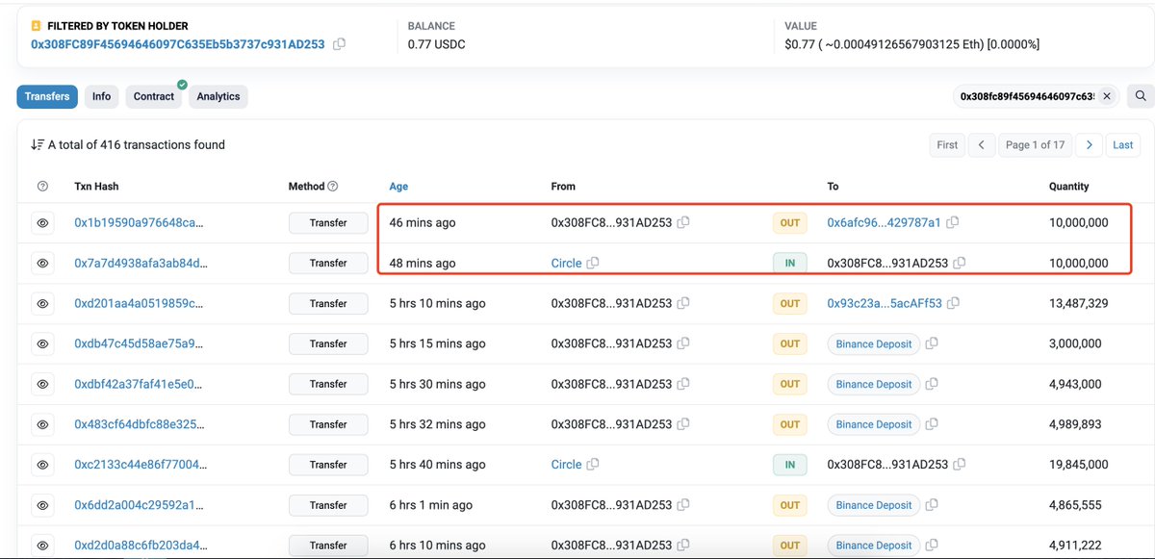View details eye for 0x6dd2a004c29592a1

42,505
